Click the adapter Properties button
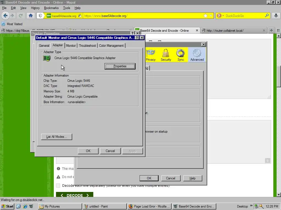Viewport: 281px width, 210px height. 120,66
